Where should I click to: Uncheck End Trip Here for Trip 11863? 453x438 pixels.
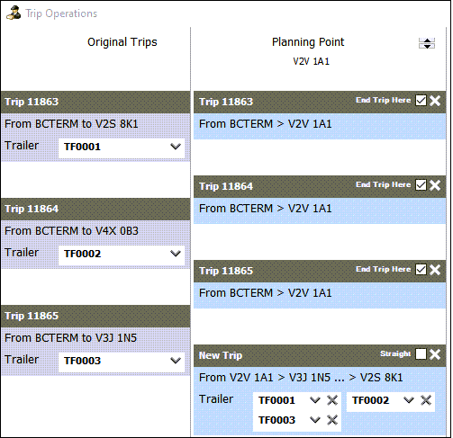[x=421, y=101]
